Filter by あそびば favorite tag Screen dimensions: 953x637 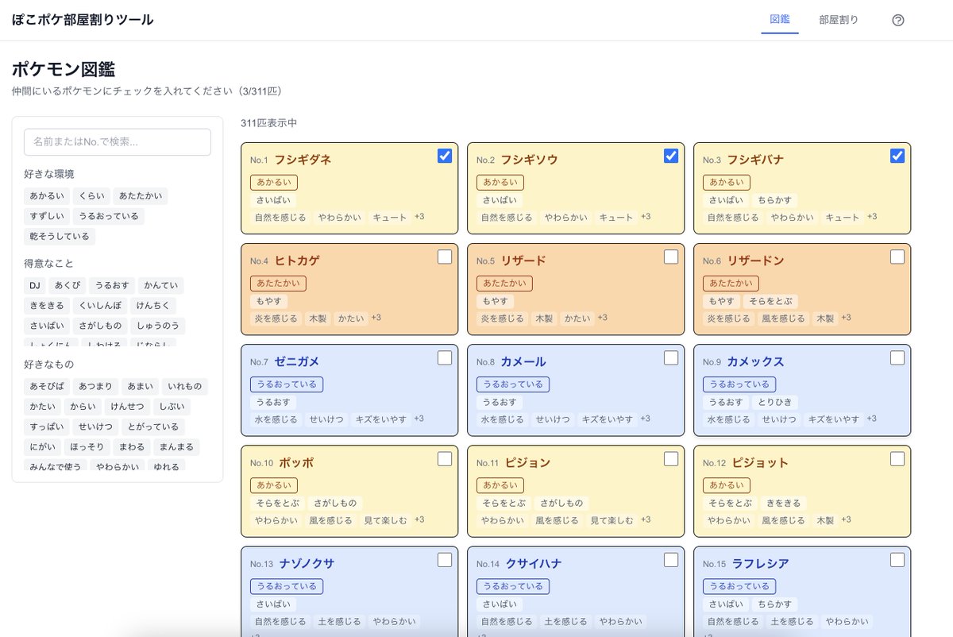[47, 387]
